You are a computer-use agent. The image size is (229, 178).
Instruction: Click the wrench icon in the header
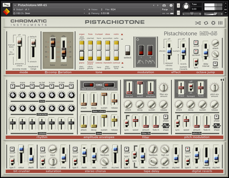click(6, 5)
